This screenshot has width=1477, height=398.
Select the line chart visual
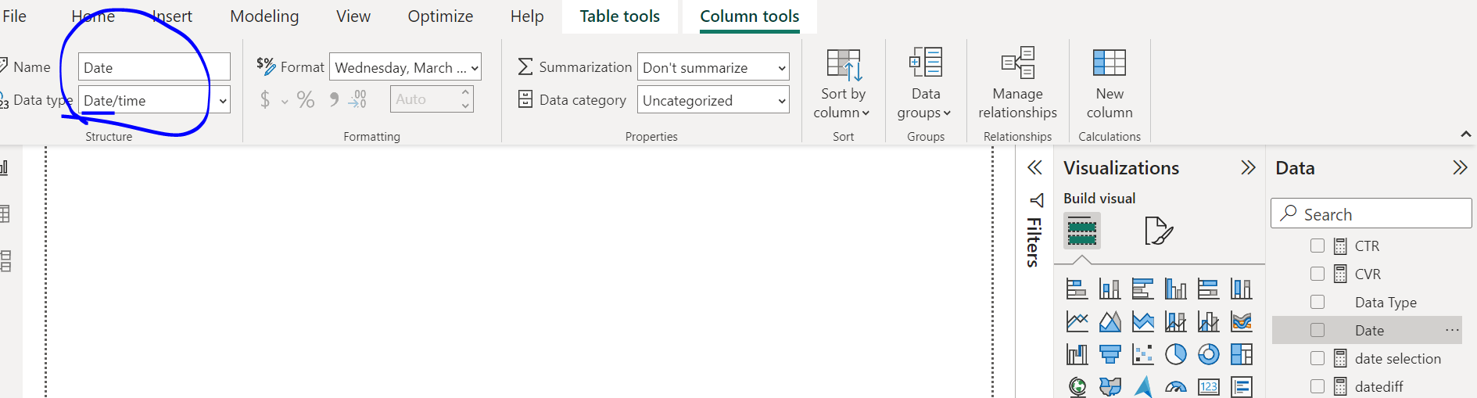[x=1077, y=321]
